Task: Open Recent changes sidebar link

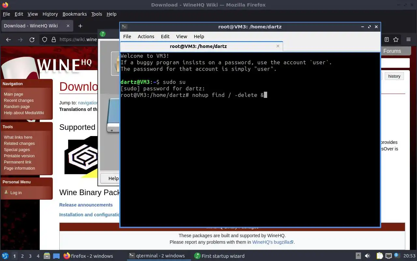Action: [19, 100]
